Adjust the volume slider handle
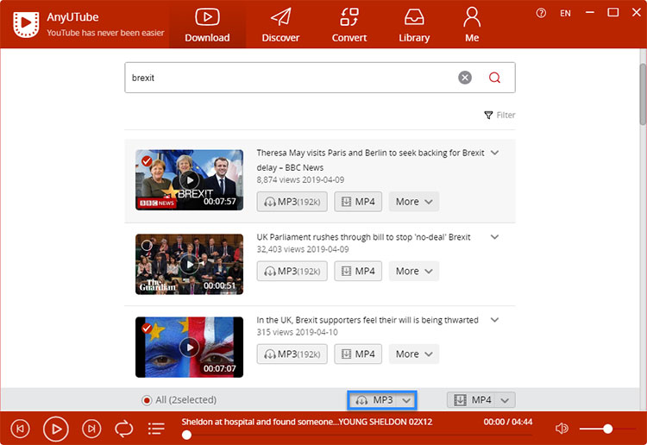This screenshot has height=445, width=647. coord(607,429)
